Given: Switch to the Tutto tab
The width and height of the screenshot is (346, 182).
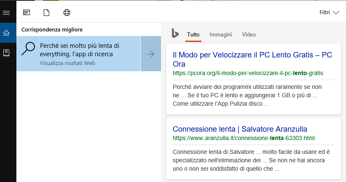Looking at the screenshot, I should (x=193, y=35).
